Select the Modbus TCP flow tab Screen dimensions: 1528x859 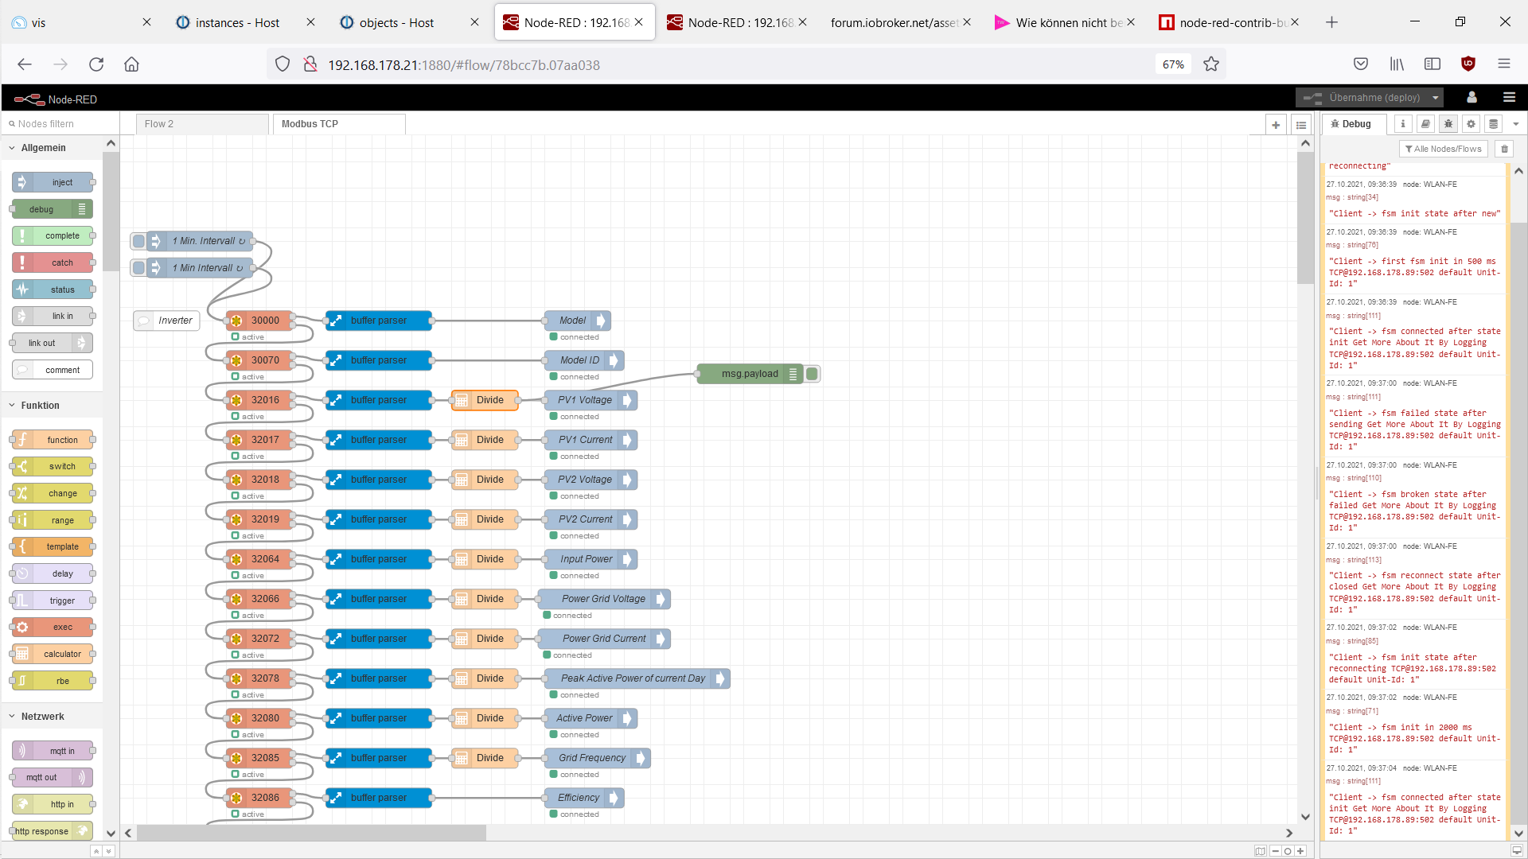[339, 124]
